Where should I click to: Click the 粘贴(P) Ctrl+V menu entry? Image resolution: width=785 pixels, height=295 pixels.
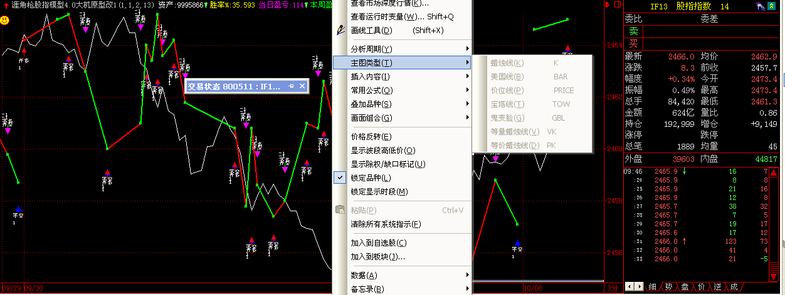tap(403, 211)
